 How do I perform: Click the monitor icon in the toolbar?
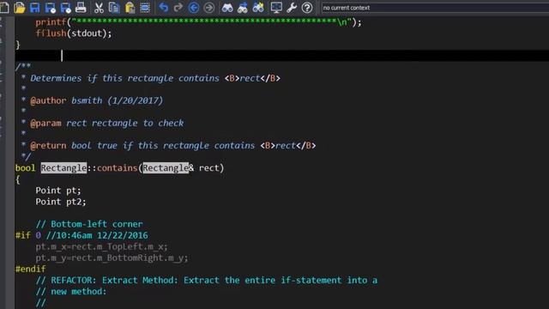coord(276,8)
